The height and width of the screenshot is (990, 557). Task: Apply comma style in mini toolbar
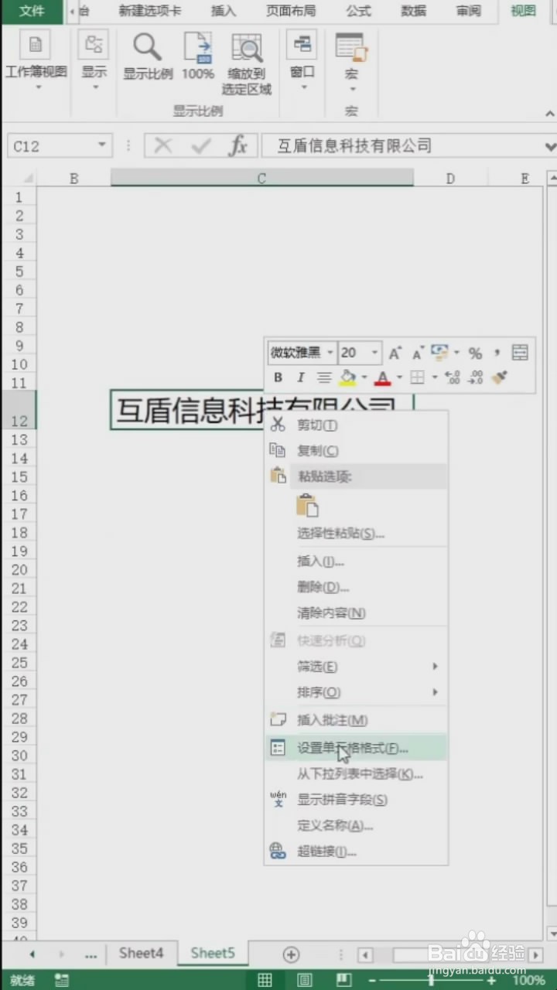[497, 353]
